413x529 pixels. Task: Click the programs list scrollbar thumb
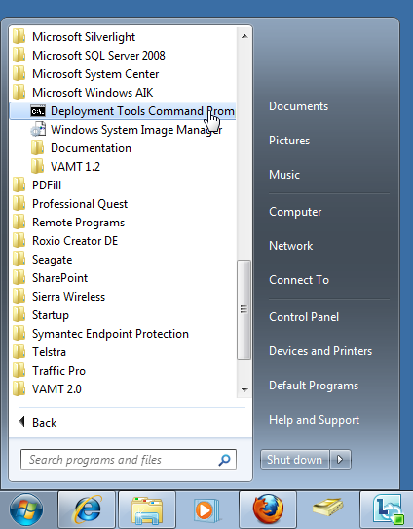tap(244, 309)
